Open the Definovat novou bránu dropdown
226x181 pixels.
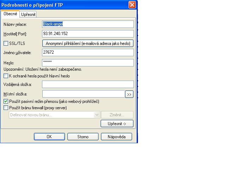(54, 115)
